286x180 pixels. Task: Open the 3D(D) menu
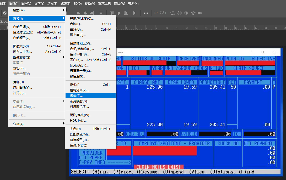pyautogui.click(x=78, y=3)
